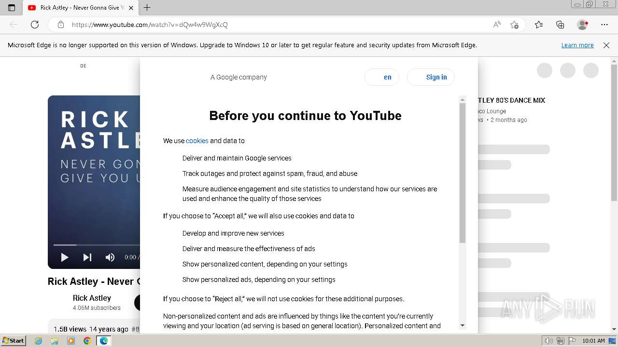Launch Internet Explorer from taskbar
Image resolution: width=618 pixels, height=347 pixels.
tap(38, 341)
